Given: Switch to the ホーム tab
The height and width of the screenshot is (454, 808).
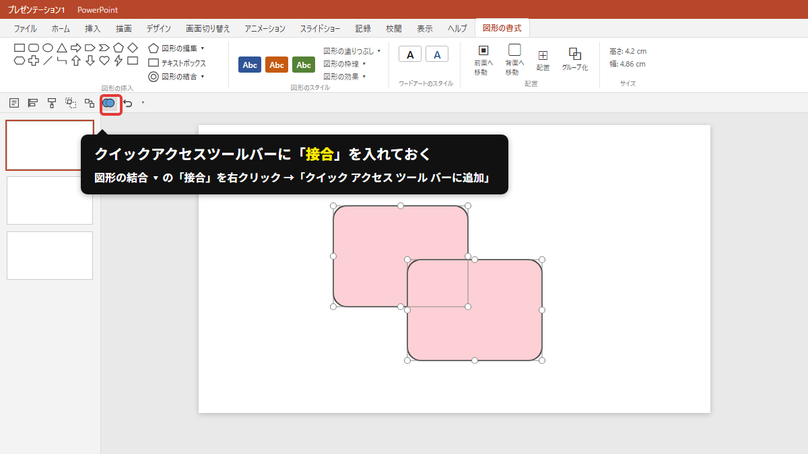Looking at the screenshot, I should coord(61,28).
